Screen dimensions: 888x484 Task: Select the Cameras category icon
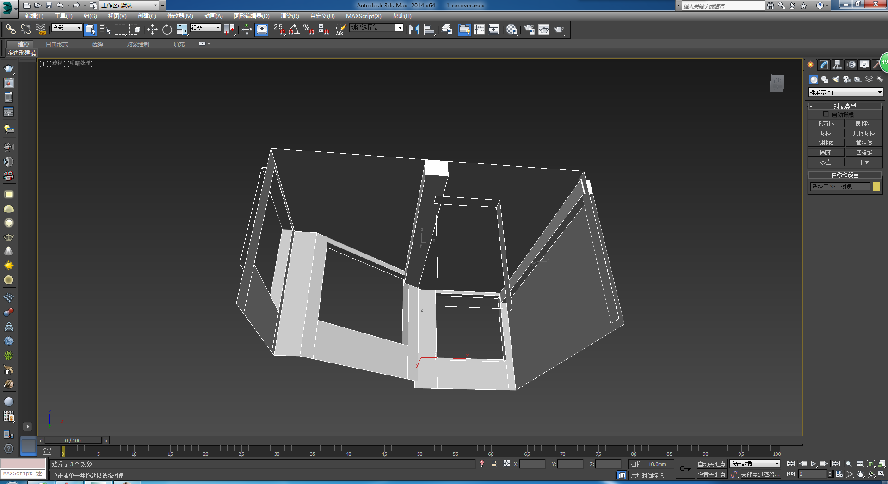point(847,79)
